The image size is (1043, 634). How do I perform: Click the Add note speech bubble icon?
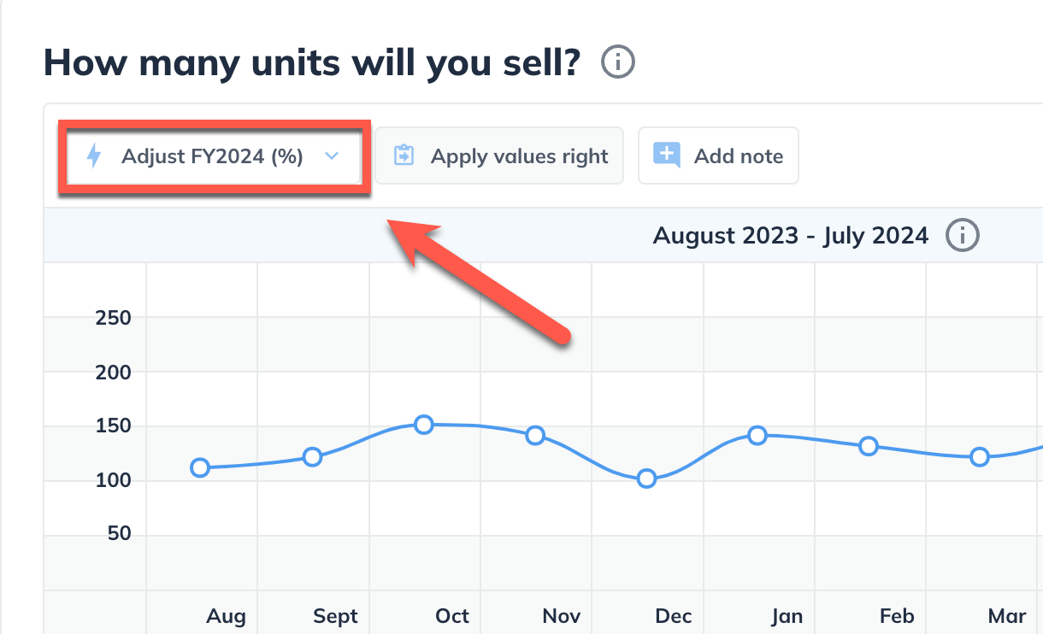667,156
